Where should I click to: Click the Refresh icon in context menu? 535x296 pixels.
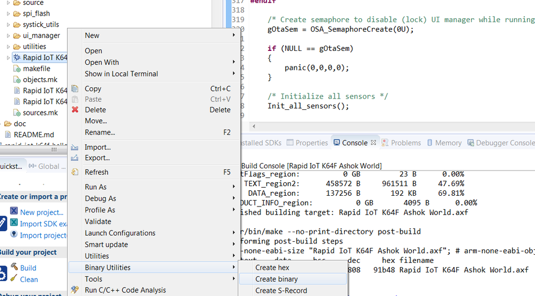pyautogui.click(x=75, y=172)
